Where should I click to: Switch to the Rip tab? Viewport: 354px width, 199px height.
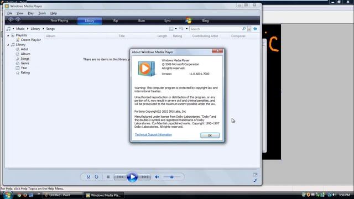[x=116, y=20]
